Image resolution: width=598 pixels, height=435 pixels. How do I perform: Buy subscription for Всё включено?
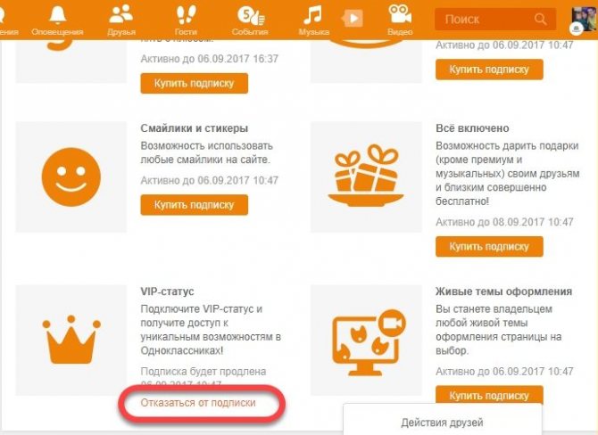pos(489,246)
